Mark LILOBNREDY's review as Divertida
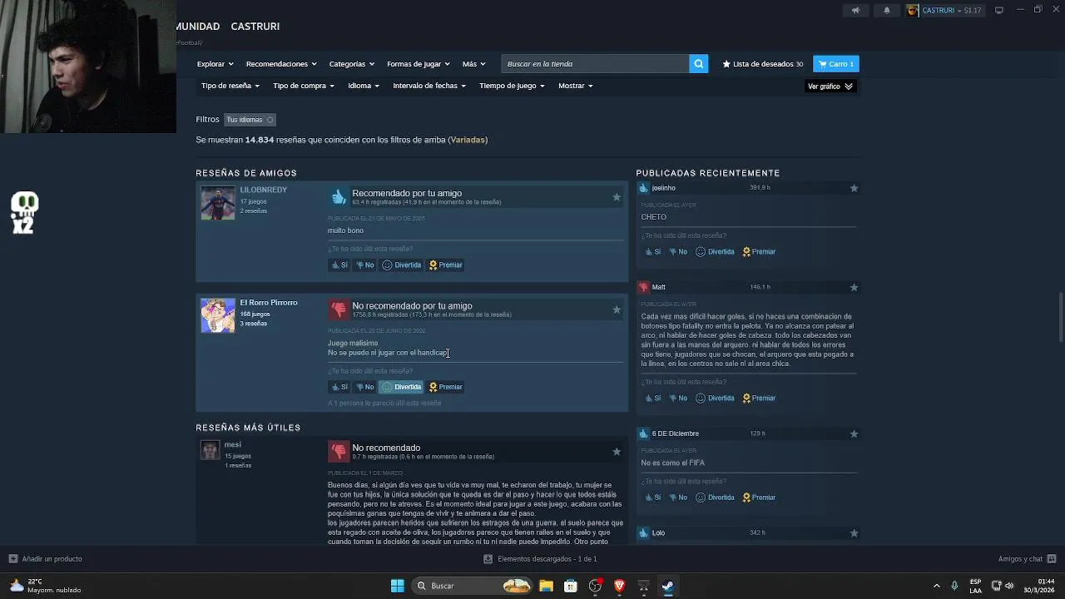Image resolution: width=1065 pixels, height=599 pixels. point(401,265)
